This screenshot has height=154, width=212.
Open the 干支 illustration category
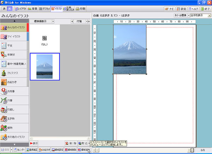pos(14,45)
